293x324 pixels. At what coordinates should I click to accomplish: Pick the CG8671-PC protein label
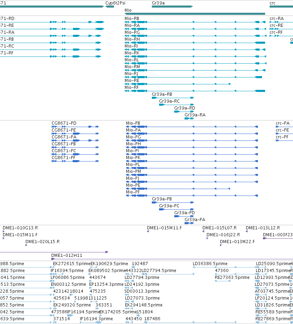pyautogui.click(x=64, y=151)
